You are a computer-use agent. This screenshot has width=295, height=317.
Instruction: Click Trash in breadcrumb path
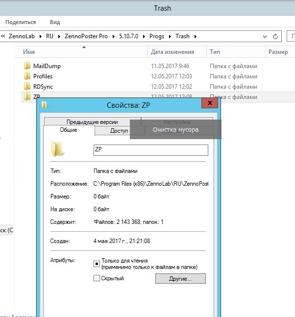pos(182,36)
